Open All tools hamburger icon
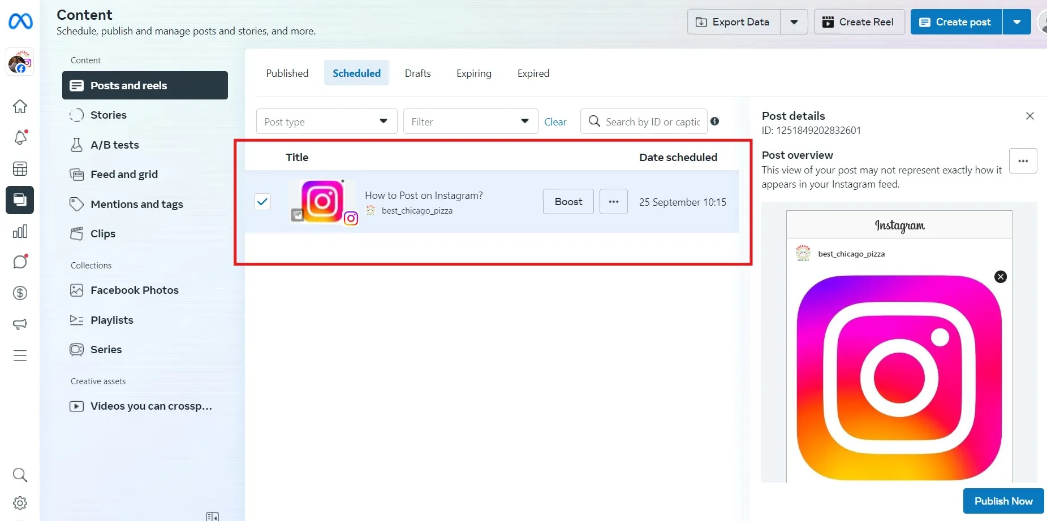This screenshot has width=1047, height=521. (20, 355)
